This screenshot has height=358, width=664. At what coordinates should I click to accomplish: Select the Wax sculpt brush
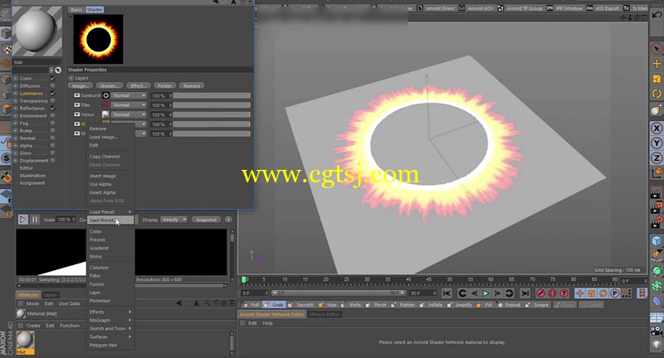pyautogui.click(x=327, y=305)
